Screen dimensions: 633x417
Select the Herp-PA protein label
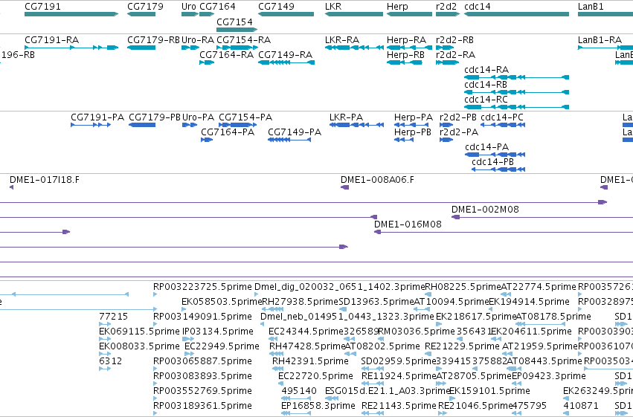pyautogui.click(x=414, y=117)
